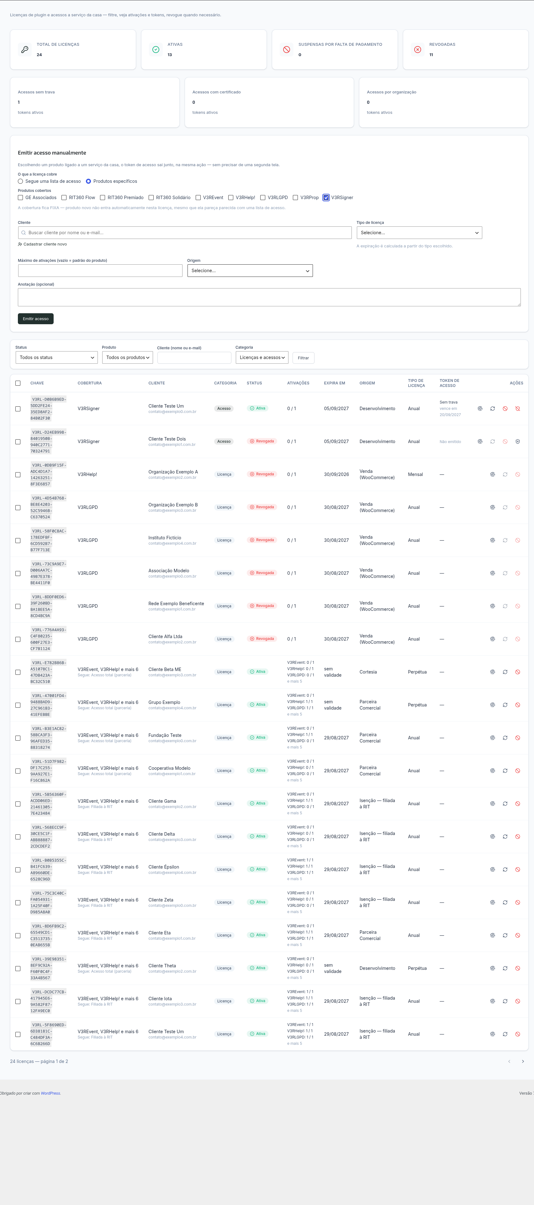This screenshot has width=534, height=1205.
Task: Click 'e mais 5' in Cliente Delta row
Action: pyautogui.click(x=294, y=846)
